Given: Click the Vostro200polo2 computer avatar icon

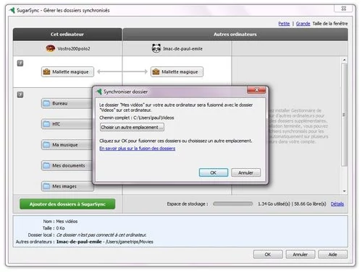Looking at the screenshot, I should tap(51, 48).
